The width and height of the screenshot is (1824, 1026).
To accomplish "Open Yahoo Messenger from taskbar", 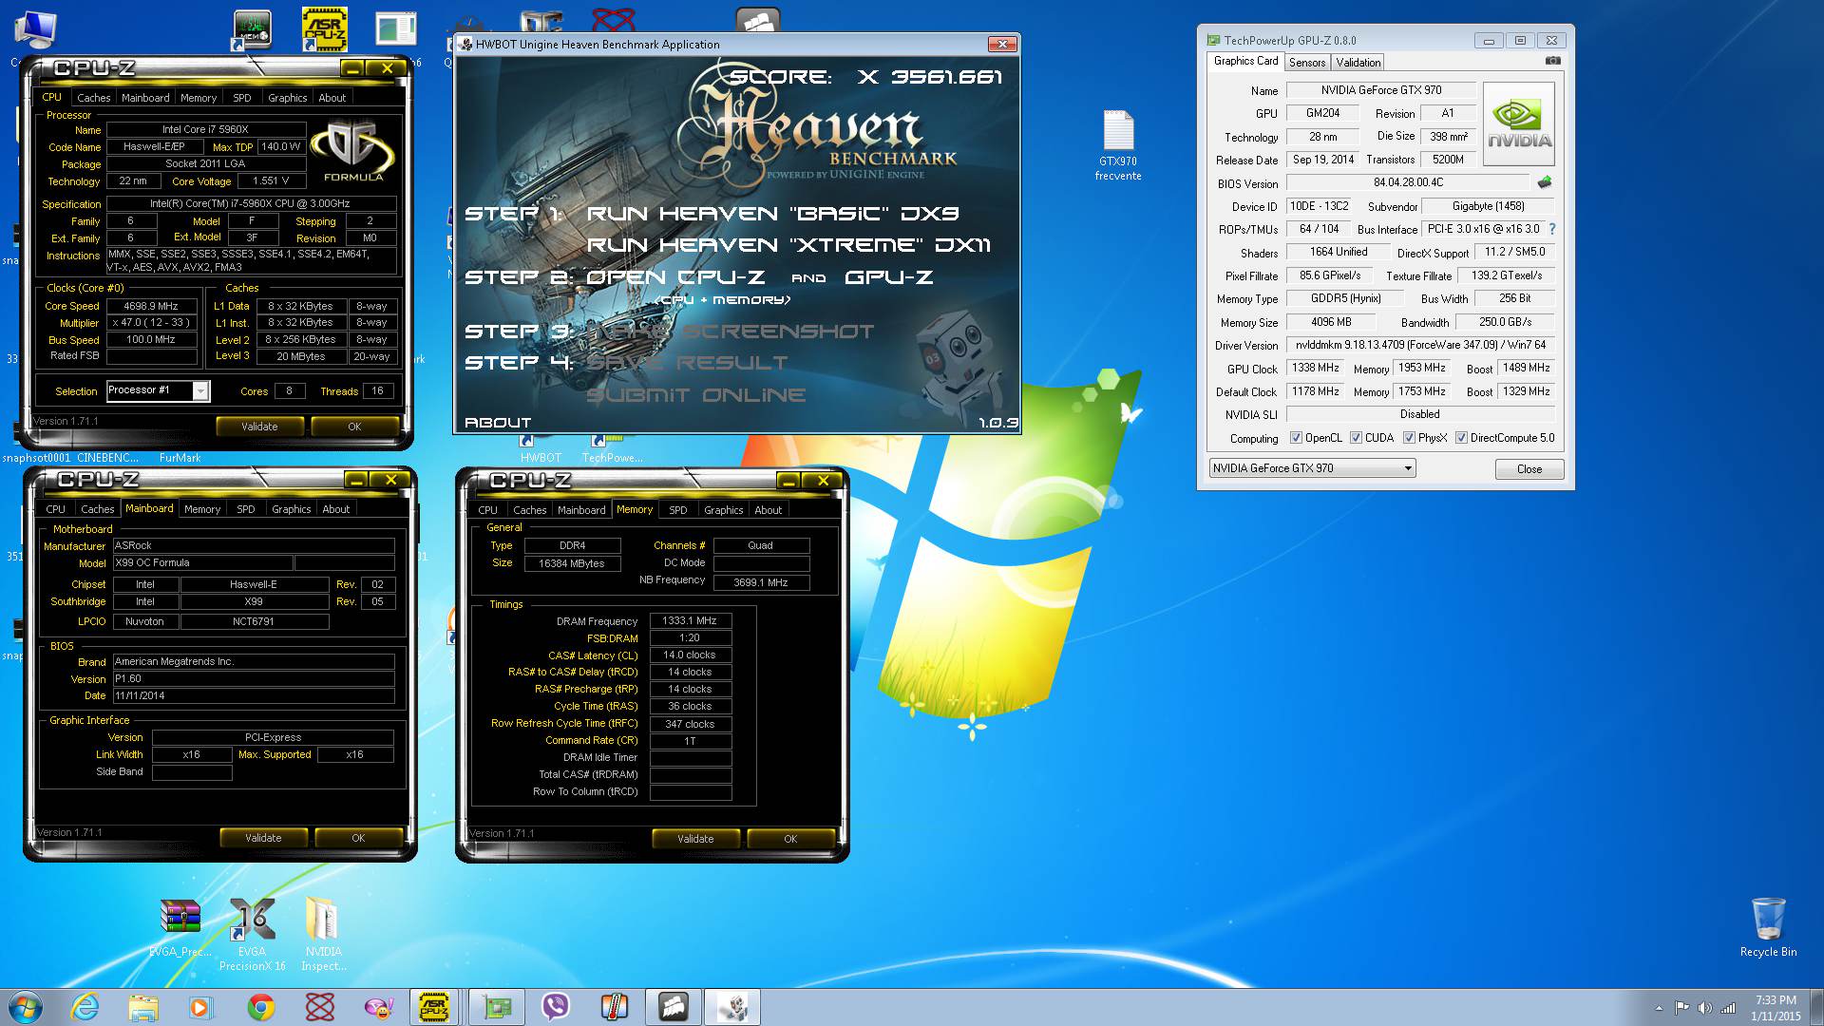I will pyautogui.click(x=378, y=1007).
